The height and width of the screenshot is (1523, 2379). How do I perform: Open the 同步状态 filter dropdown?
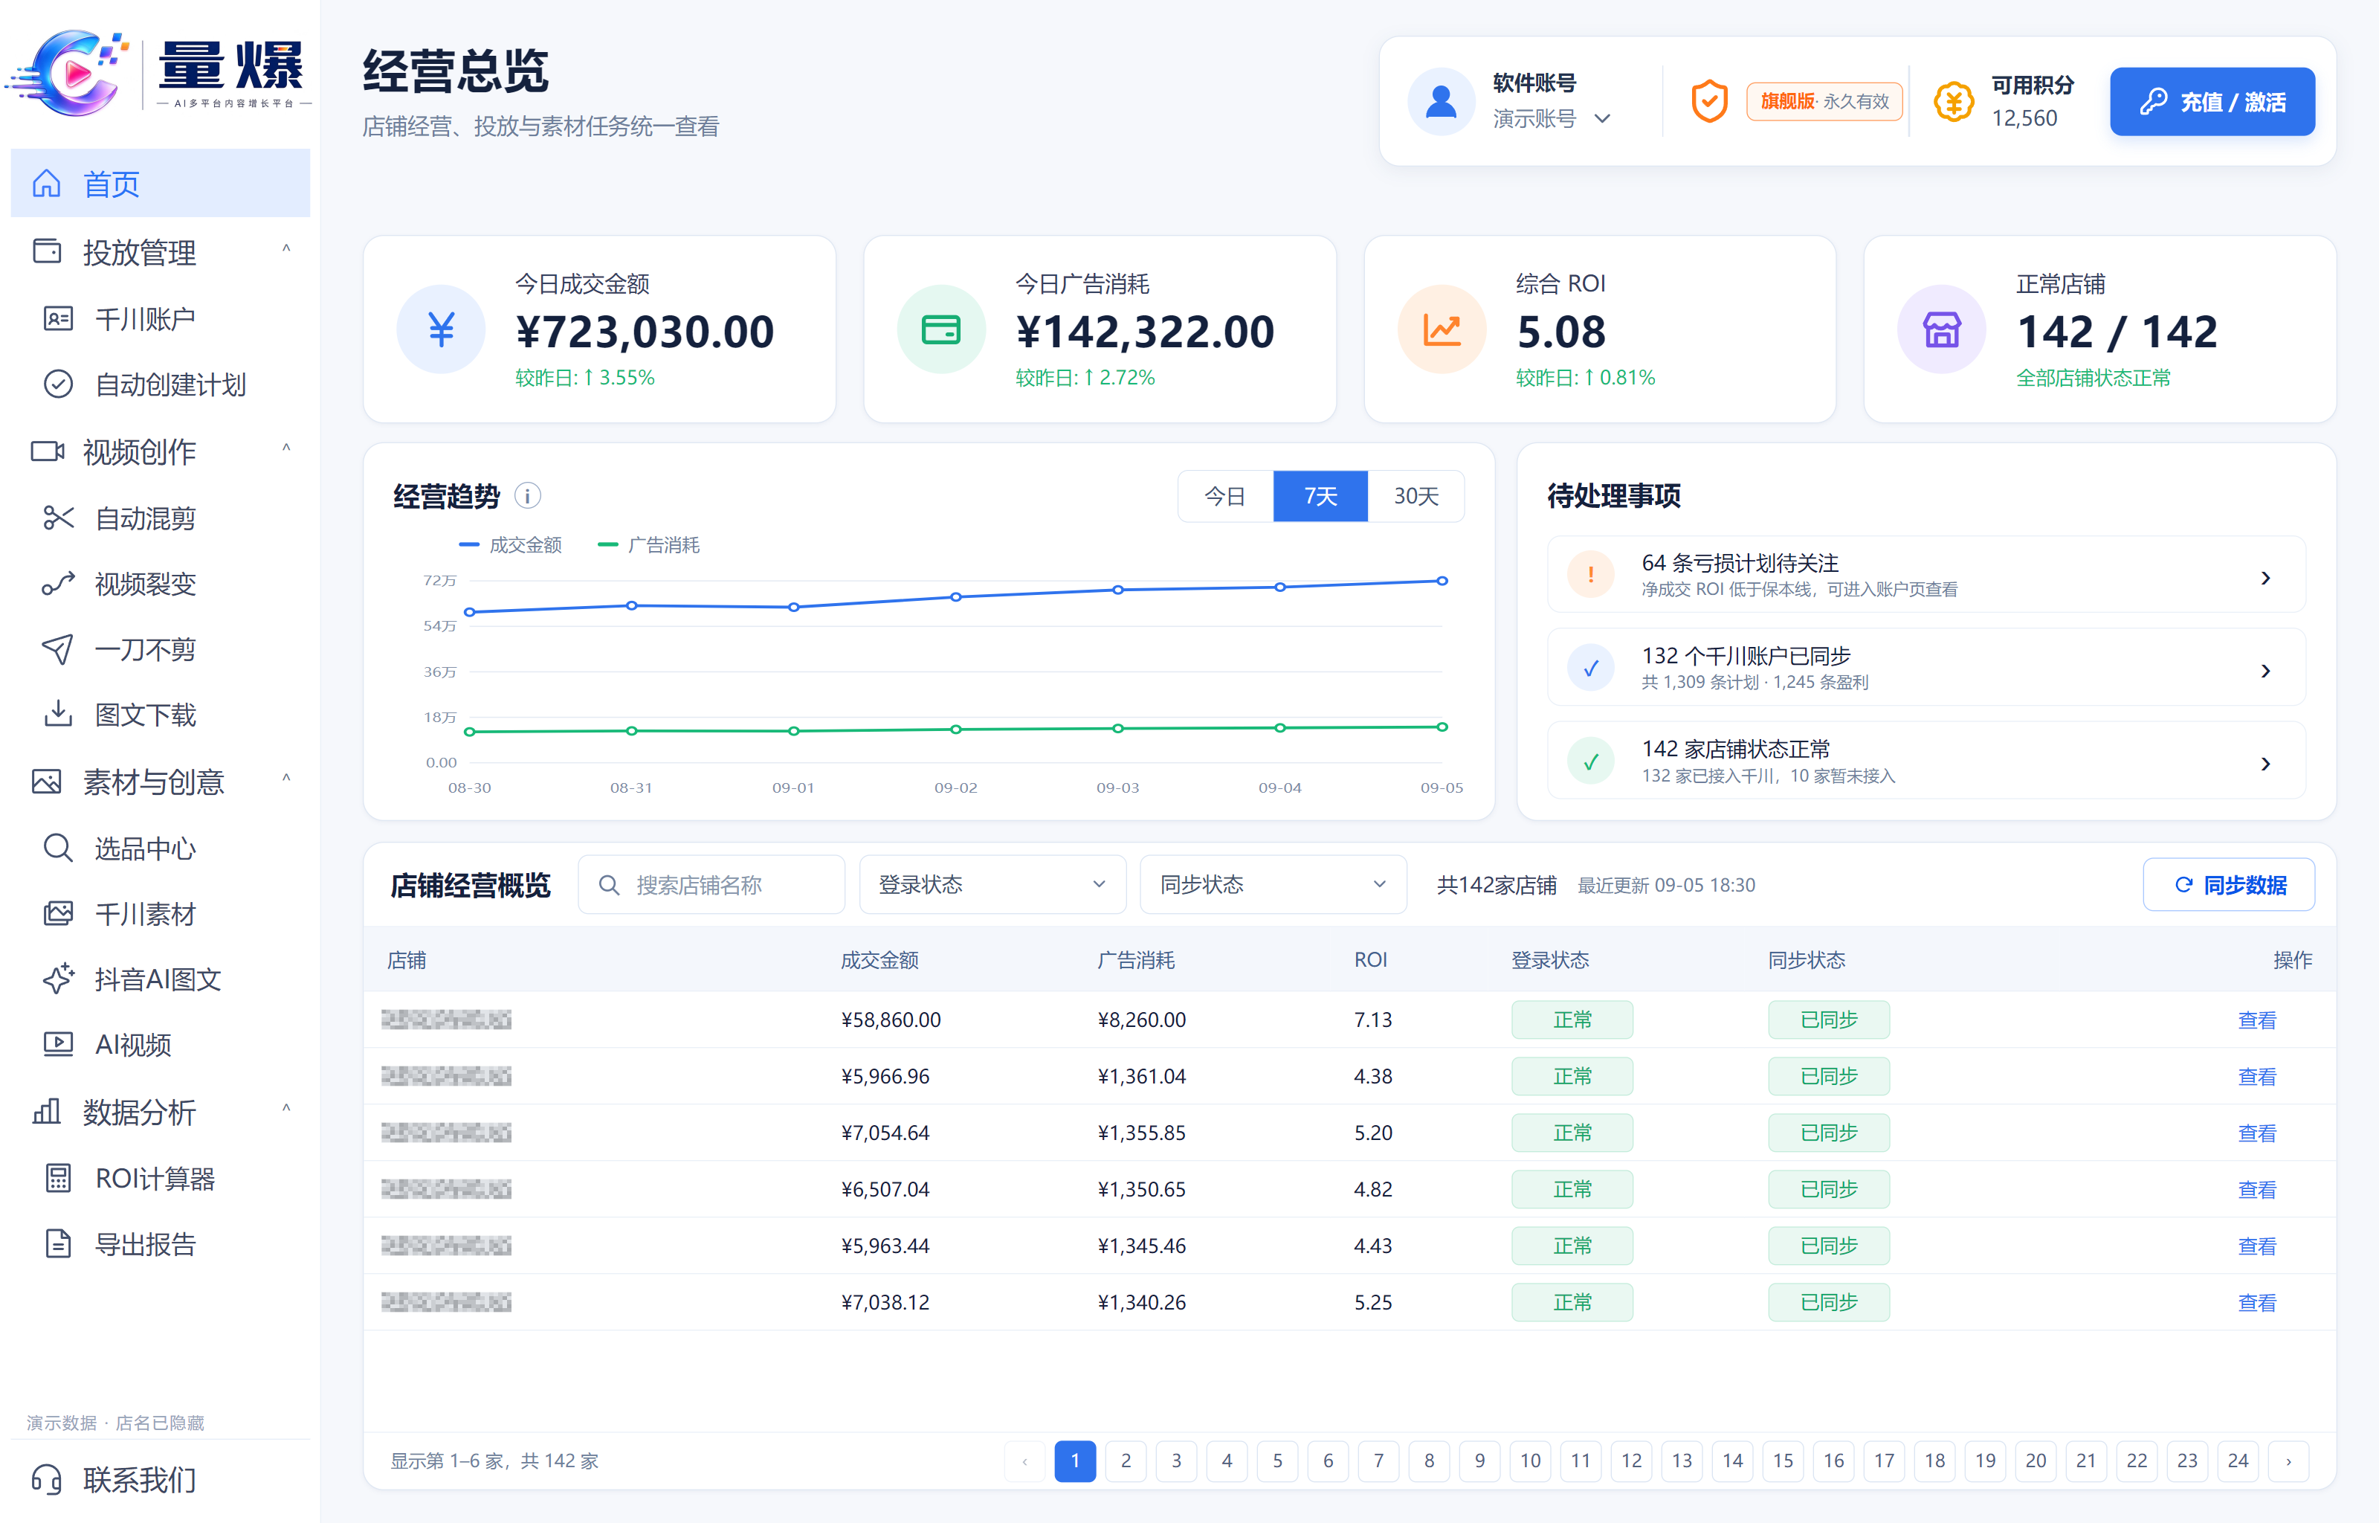pyautogui.click(x=1273, y=884)
